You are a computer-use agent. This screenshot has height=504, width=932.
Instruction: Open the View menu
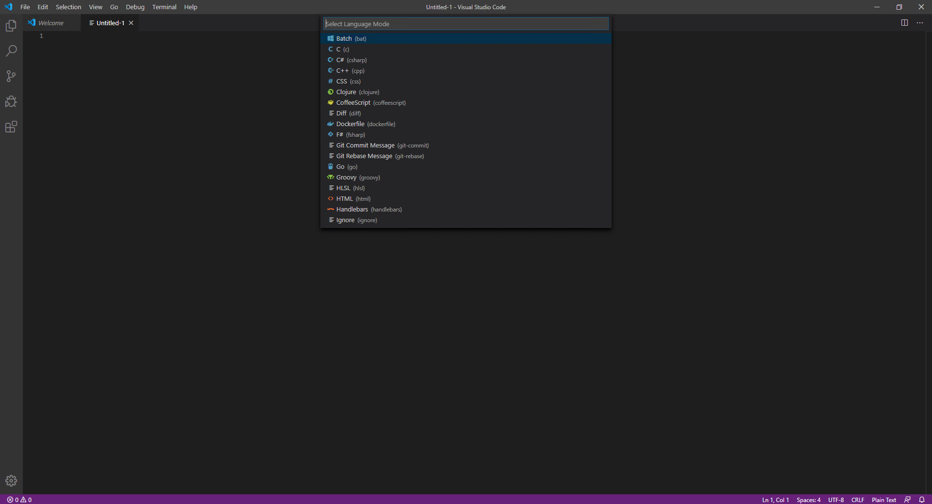click(96, 7)
